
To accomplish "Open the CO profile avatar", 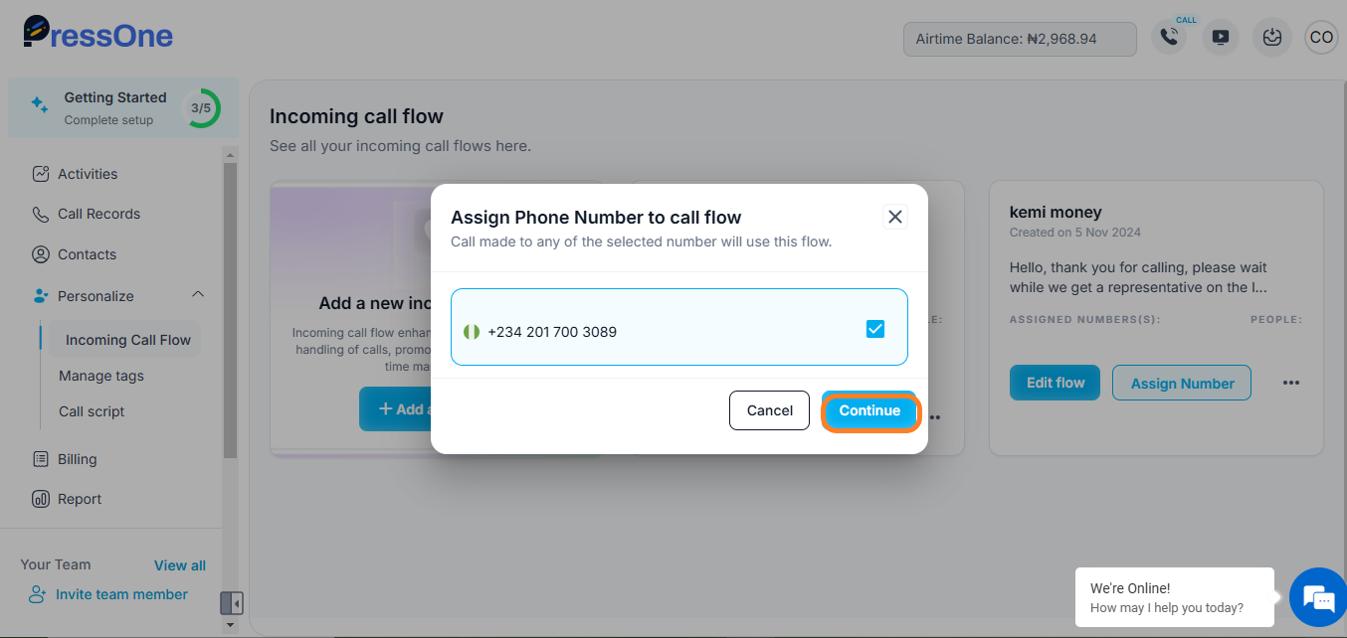I will click(1321, 38).
